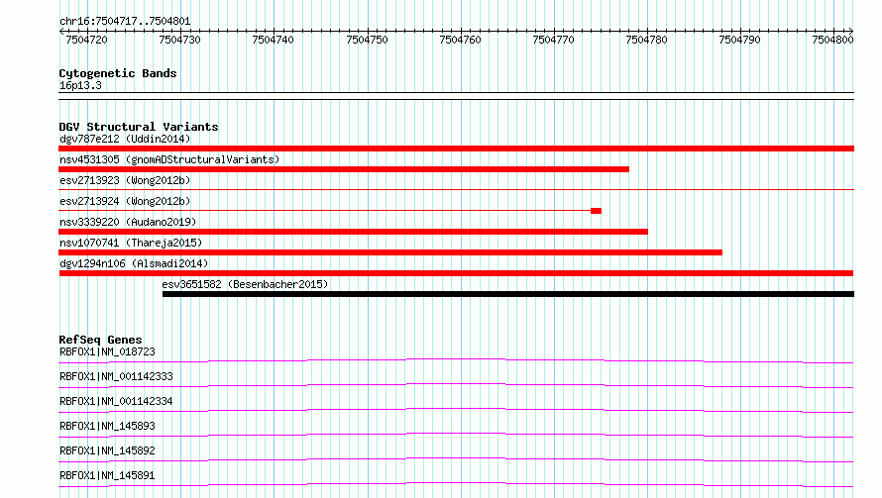882x498 pixels.
Task: Click ruler position 7504760
Action: 460,40
